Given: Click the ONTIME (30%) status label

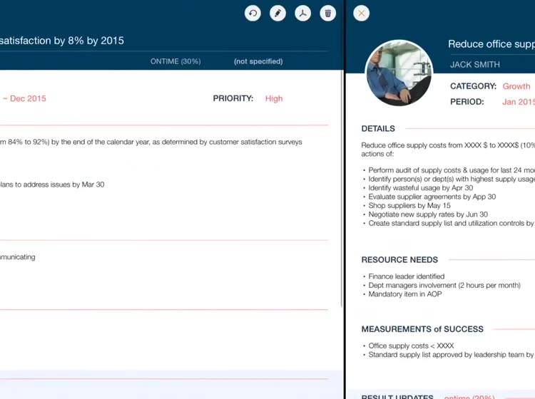Looking at the screenshot, I should pyautogui.click(x=175, y=61).
